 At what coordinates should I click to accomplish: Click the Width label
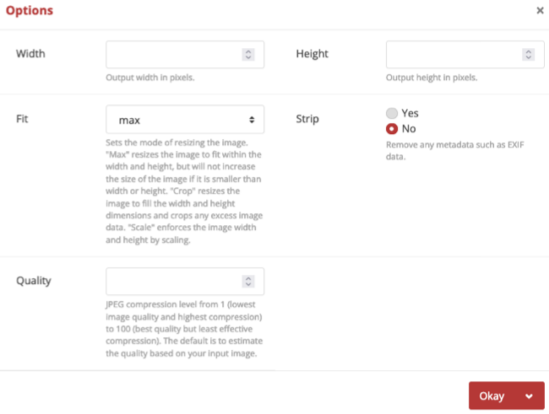pyautogui.click(x=31, y=54)
